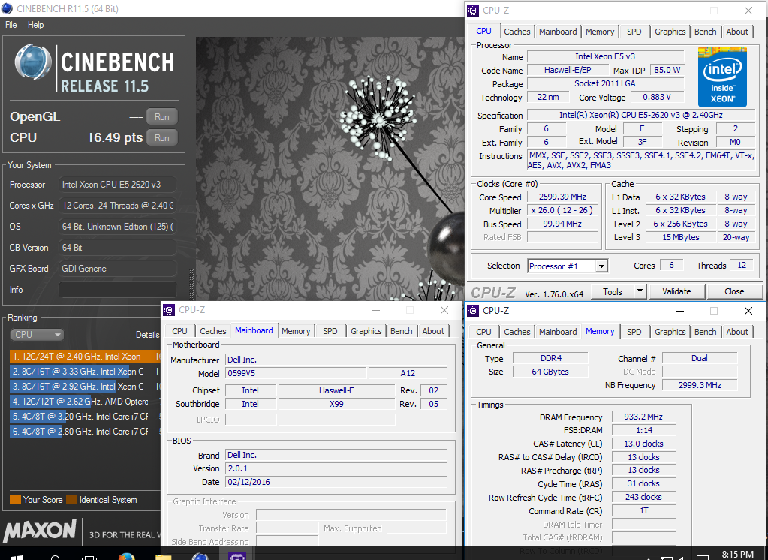768x560 pixels.
Task: Select ranking row 1. 12C/24T @ 2.40 GHz
Action: click(85, 356)
